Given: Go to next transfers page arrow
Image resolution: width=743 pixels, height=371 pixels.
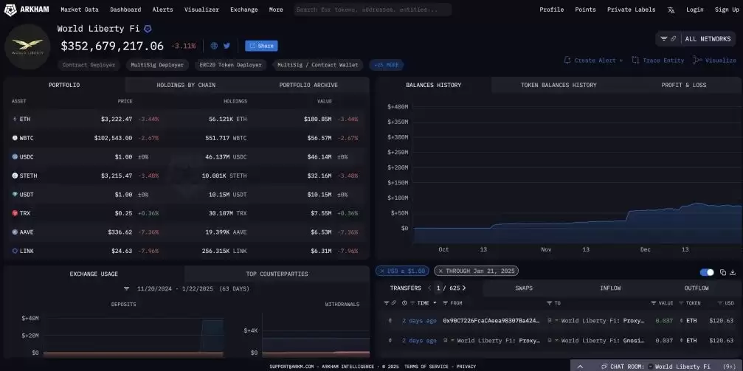Looking at the screenshot, I should [x=464, y=288].
